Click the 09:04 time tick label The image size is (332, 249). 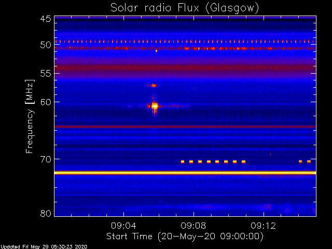(x=123, y=226)
